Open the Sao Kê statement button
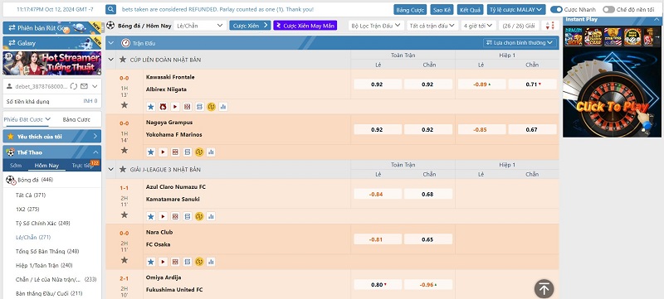Viewport: 664px width, 299px height. [x=442, y=9]
